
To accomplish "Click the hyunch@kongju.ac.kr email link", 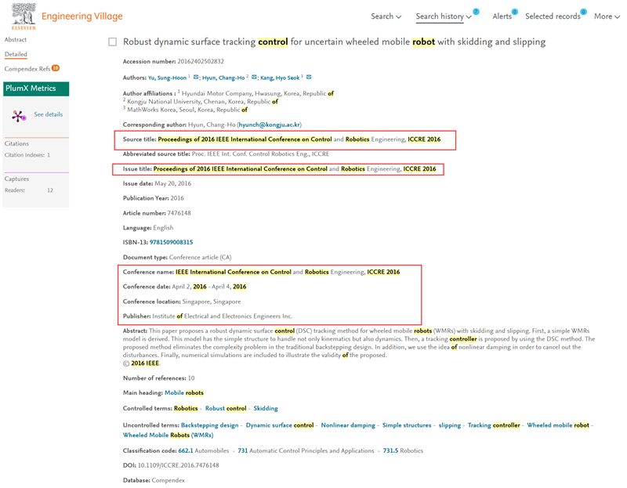I will pyautogui.click(x=270, y=125).
